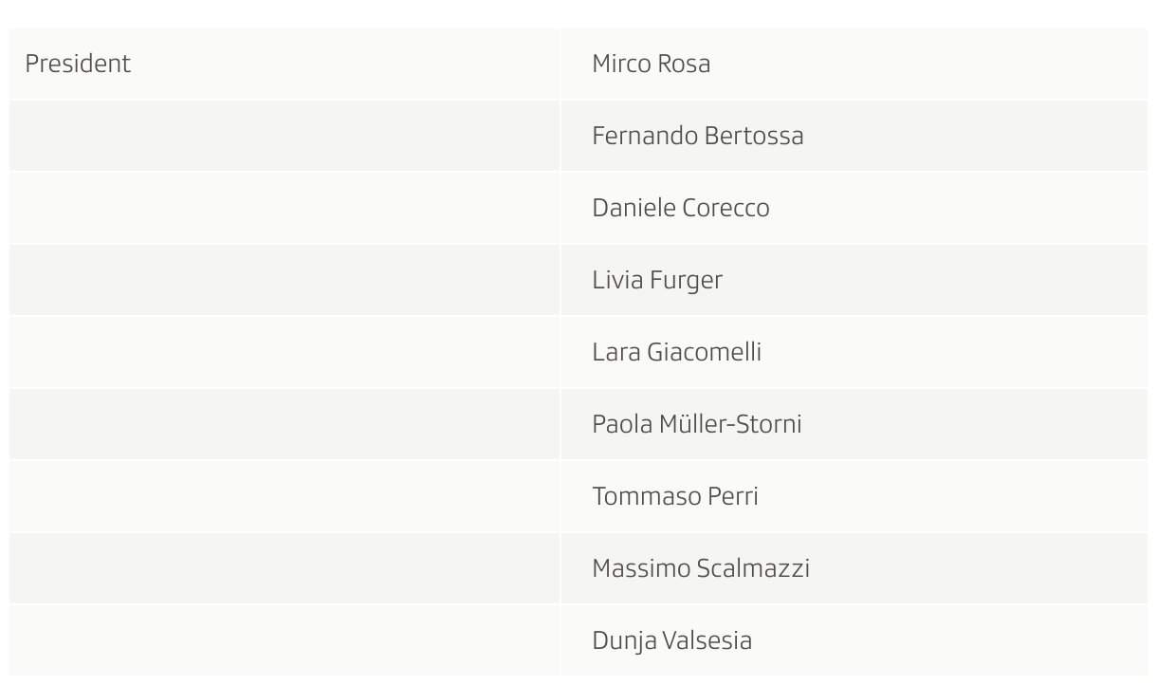Screen dimensions: 1157x685
Task: Click the blank cell left of Dunja Valsesia
Action: 285,640
